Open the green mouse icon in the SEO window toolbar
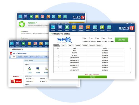Screen dimensions: 139x105 click(x=102, y=27)
